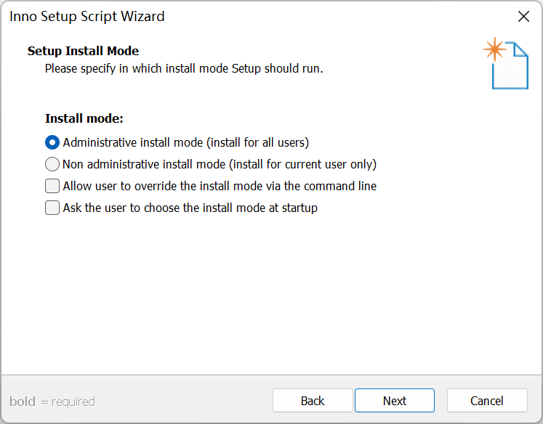Click the "Allow user to override" label text
Viewport: 543px width, 424px height.
pyautogui.click(x=220, y=186)
